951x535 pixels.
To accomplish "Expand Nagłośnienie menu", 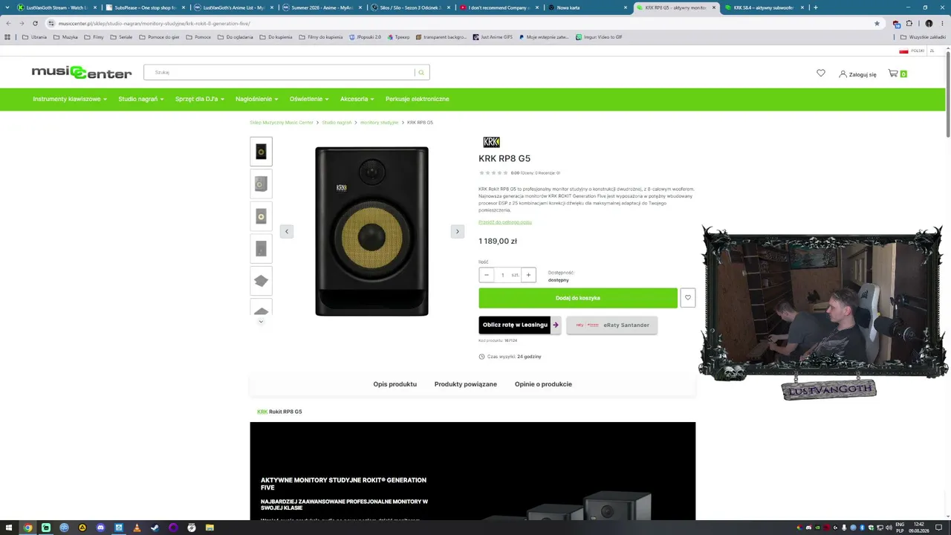I will pos(257,99).
